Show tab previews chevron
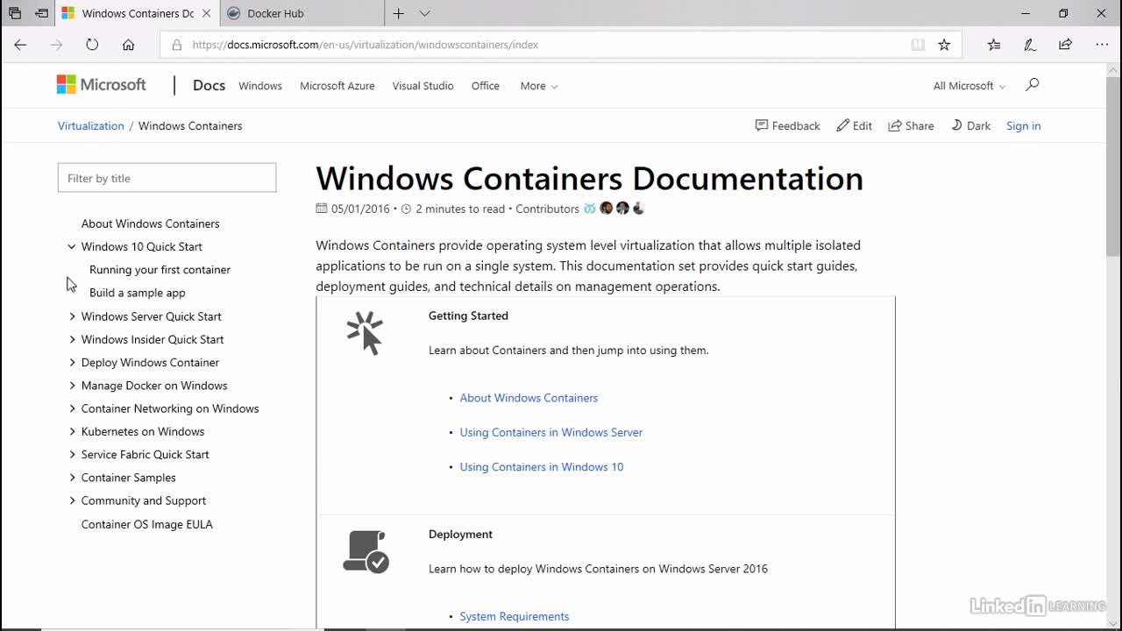The width and height of the screenshot is (1122, 631). point(424,13)
